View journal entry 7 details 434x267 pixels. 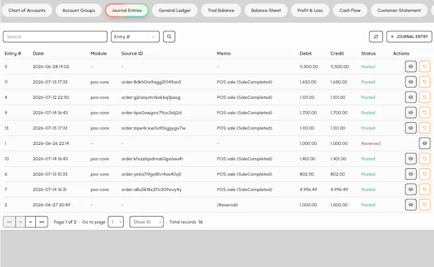[x=411, y=189]
